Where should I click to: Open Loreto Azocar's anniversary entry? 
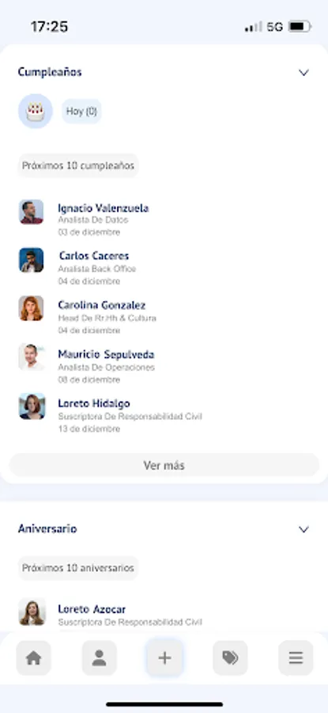[x=110, y=614]
